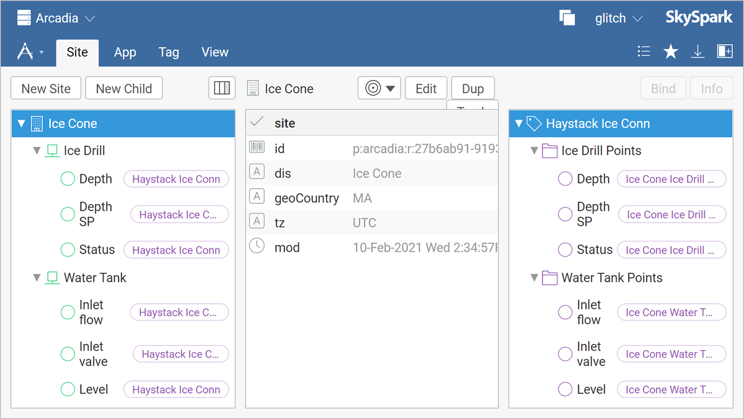Screen dimensions: 744x419
Task: Click the purple circle beside Status in connector points
Action: tap(565, 250)
